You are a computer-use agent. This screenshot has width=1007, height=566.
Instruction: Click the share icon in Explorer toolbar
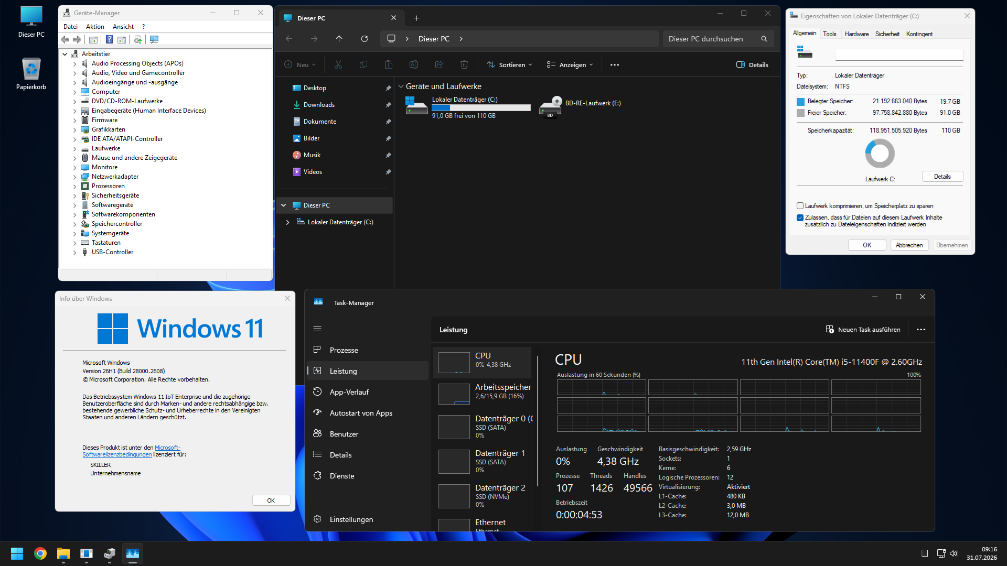pos(439,64)
